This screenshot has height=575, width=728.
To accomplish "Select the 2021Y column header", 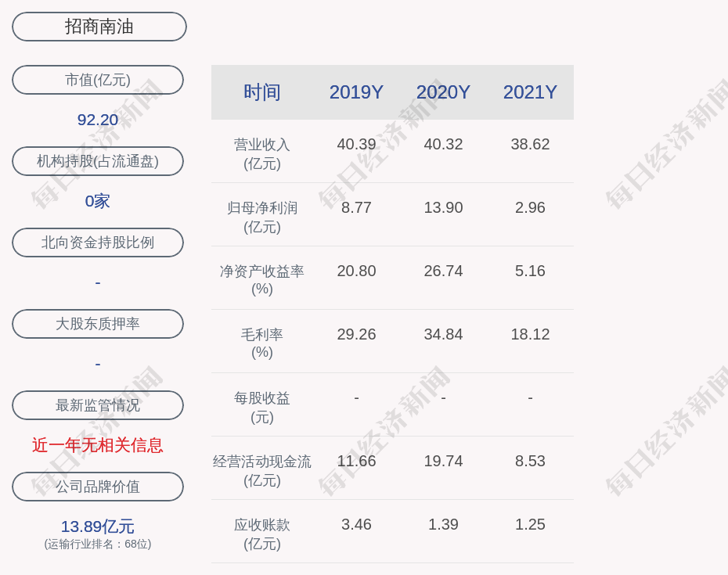I will [x=530, y=92].
